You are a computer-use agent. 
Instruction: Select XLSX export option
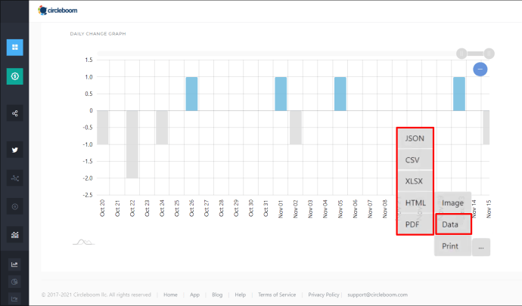pos(415,181)
